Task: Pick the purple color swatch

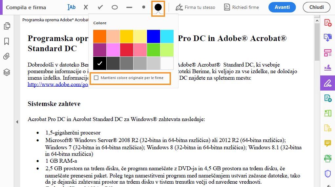Action: pos(100,50)
